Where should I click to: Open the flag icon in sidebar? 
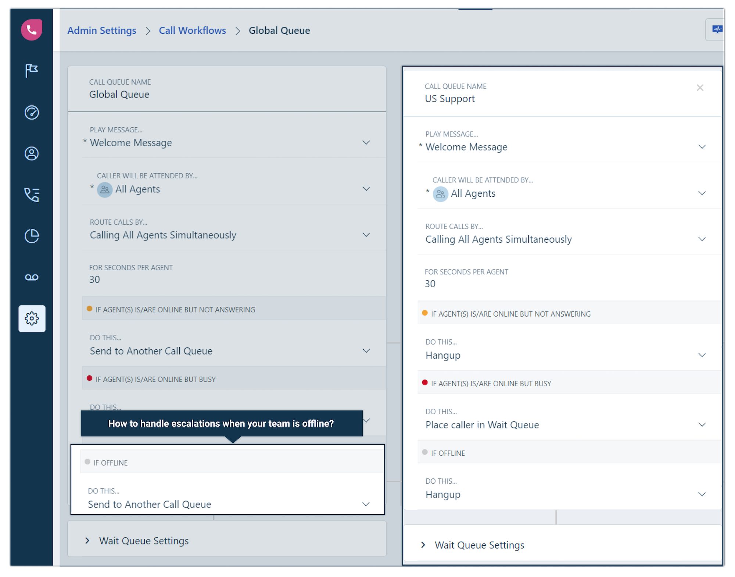click(x=32, y=70)
